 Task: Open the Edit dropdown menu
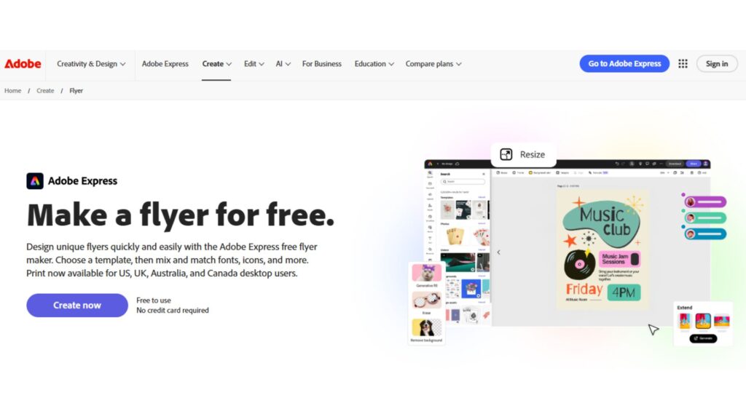[254, 64]
